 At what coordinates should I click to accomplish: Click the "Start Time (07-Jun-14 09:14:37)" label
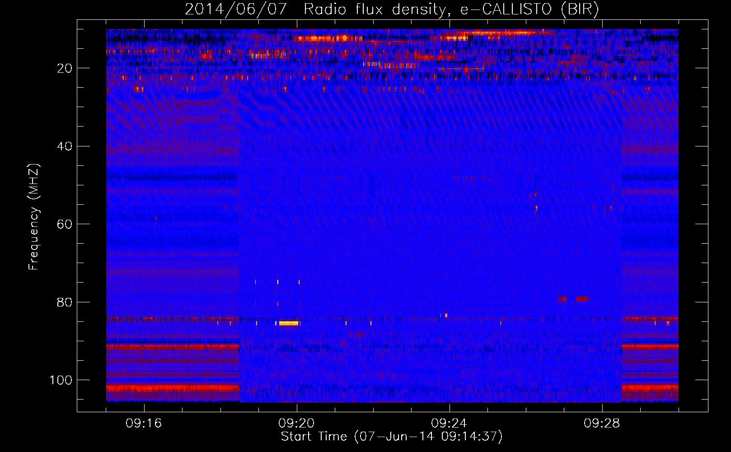(x=392, y=437)
